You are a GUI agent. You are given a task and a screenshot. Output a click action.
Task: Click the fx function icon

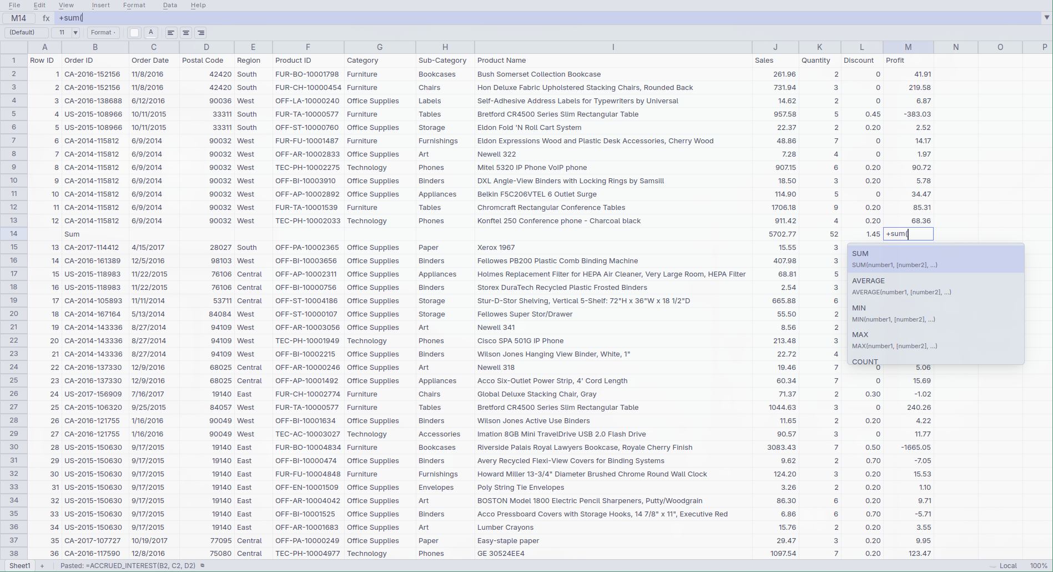[x=46, y=18]
